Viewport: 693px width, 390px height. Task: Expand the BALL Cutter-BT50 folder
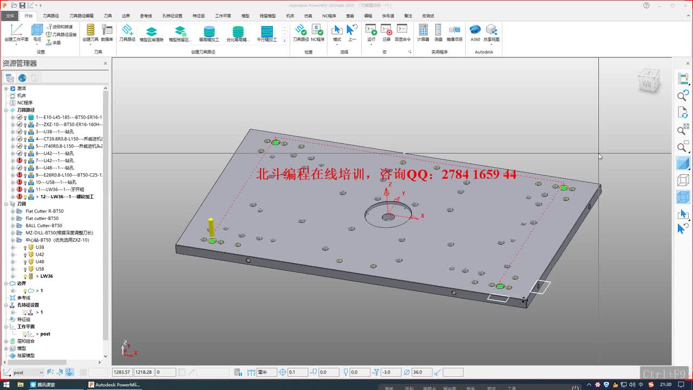coord(12,226)
